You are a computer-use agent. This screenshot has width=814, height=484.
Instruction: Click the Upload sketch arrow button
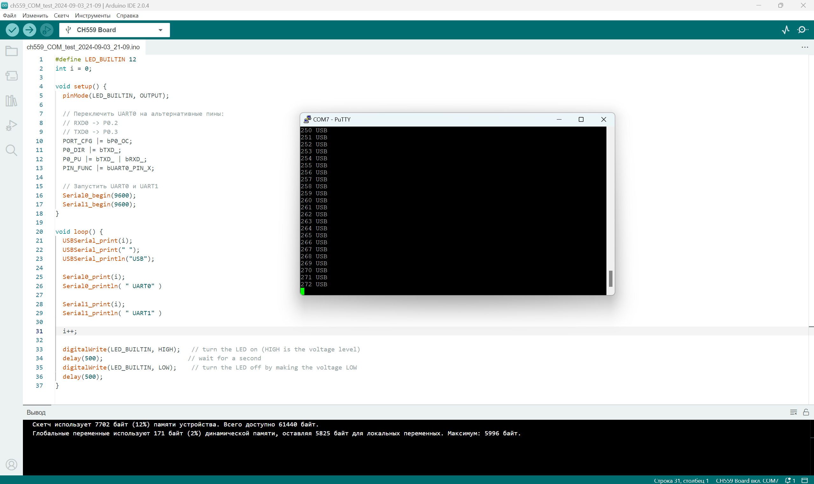(29, 30)
